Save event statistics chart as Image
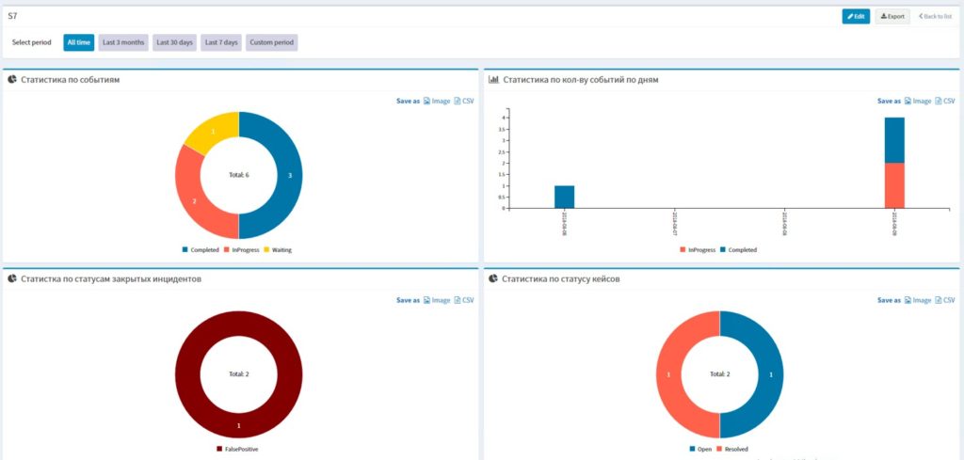Screen dimensions: 964x460 click(x=437, y=101)
